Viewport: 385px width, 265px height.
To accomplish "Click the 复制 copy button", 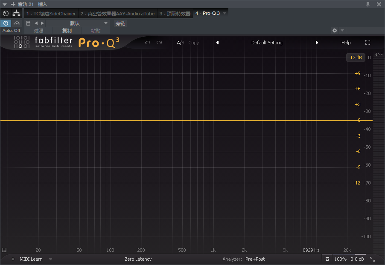I will pyautogui.click(x=67, y=31).
